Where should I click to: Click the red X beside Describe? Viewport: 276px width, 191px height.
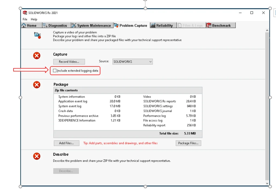coord(37,156)
